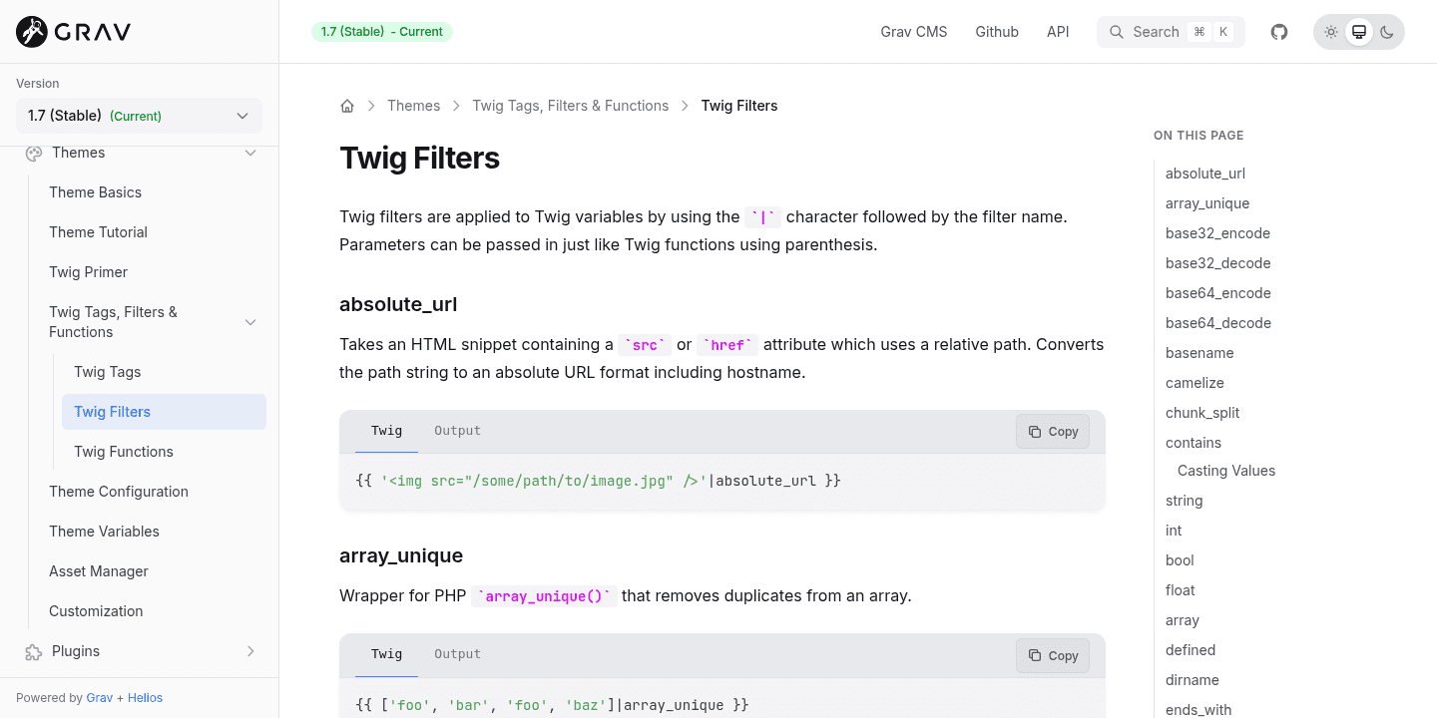This screenshot has height=718, width=1437.
Task: Open the API link in header
Action: 1058,32
